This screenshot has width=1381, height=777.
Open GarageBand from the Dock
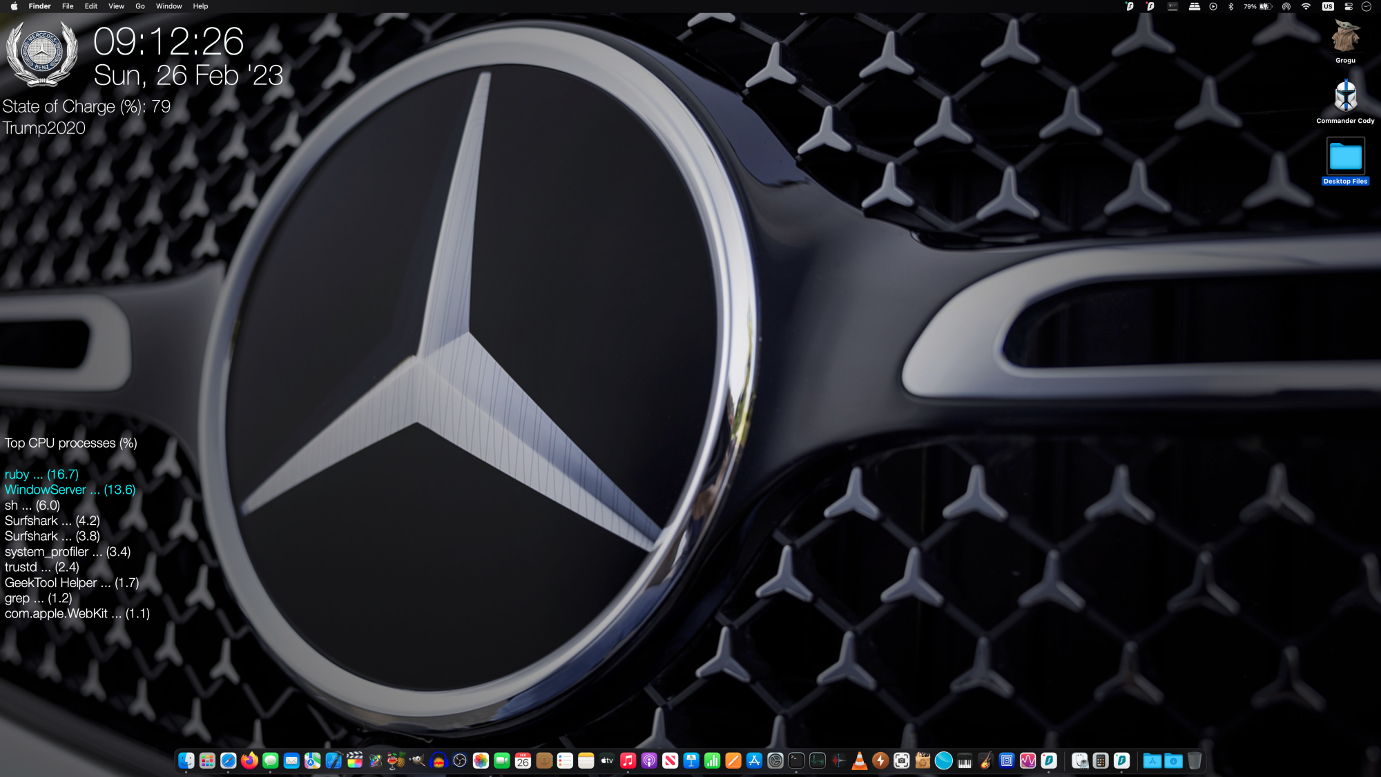pyautogui.click(x=986, y=760)
